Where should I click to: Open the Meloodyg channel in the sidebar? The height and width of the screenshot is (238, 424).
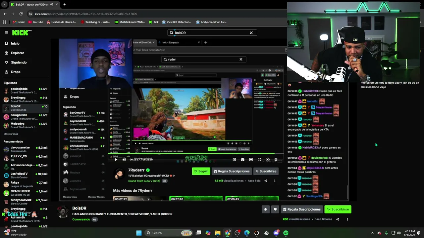coord(25,125)
